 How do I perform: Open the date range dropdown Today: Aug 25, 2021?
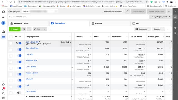coord(161,17)
